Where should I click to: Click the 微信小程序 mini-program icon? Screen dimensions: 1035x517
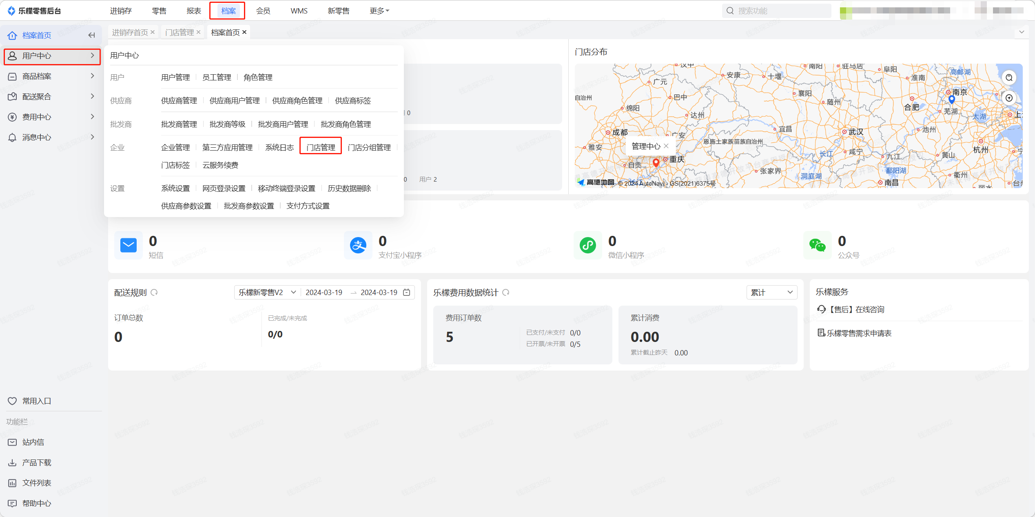pos(588,245)
